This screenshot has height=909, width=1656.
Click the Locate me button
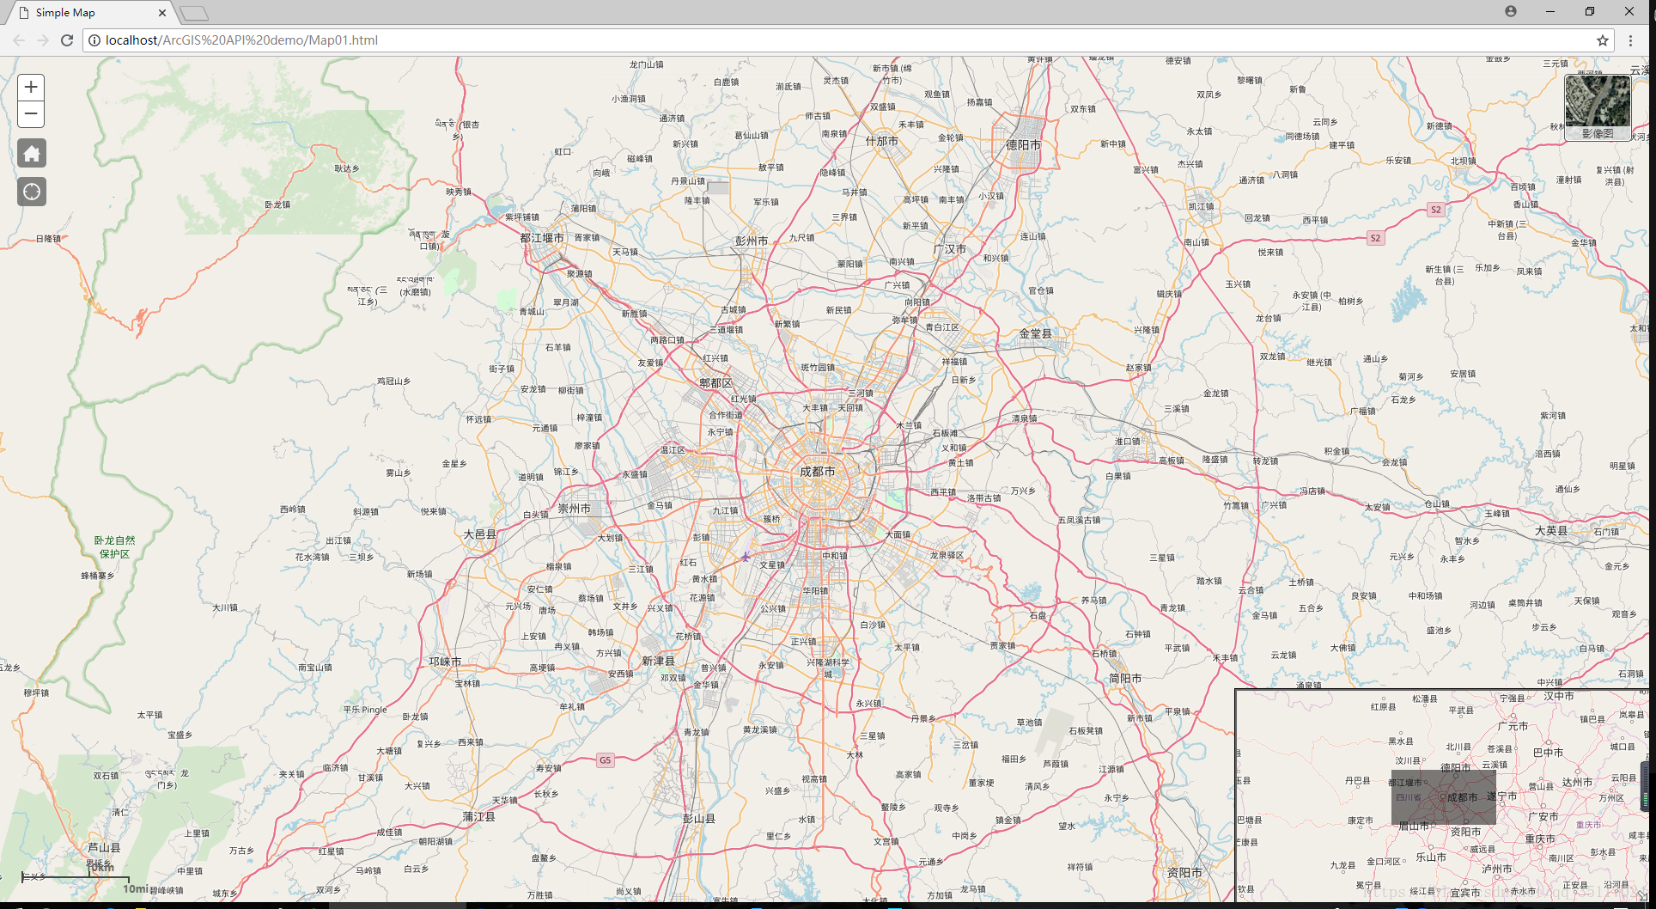(x=32, y=192)
